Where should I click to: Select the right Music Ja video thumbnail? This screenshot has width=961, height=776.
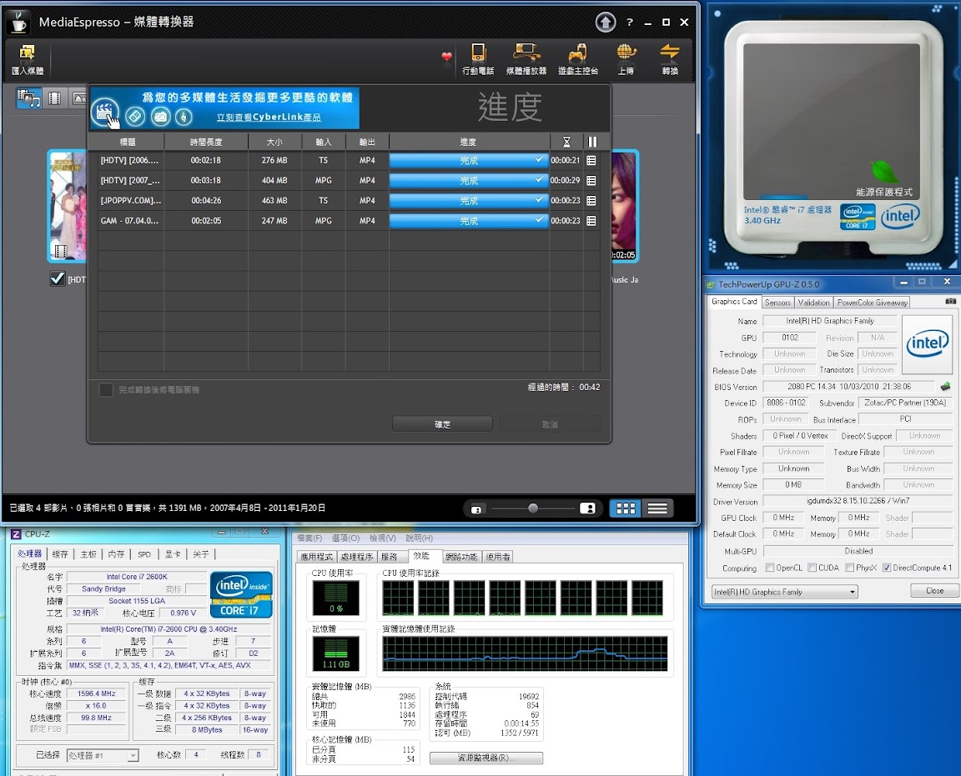(x=625, y=207)
